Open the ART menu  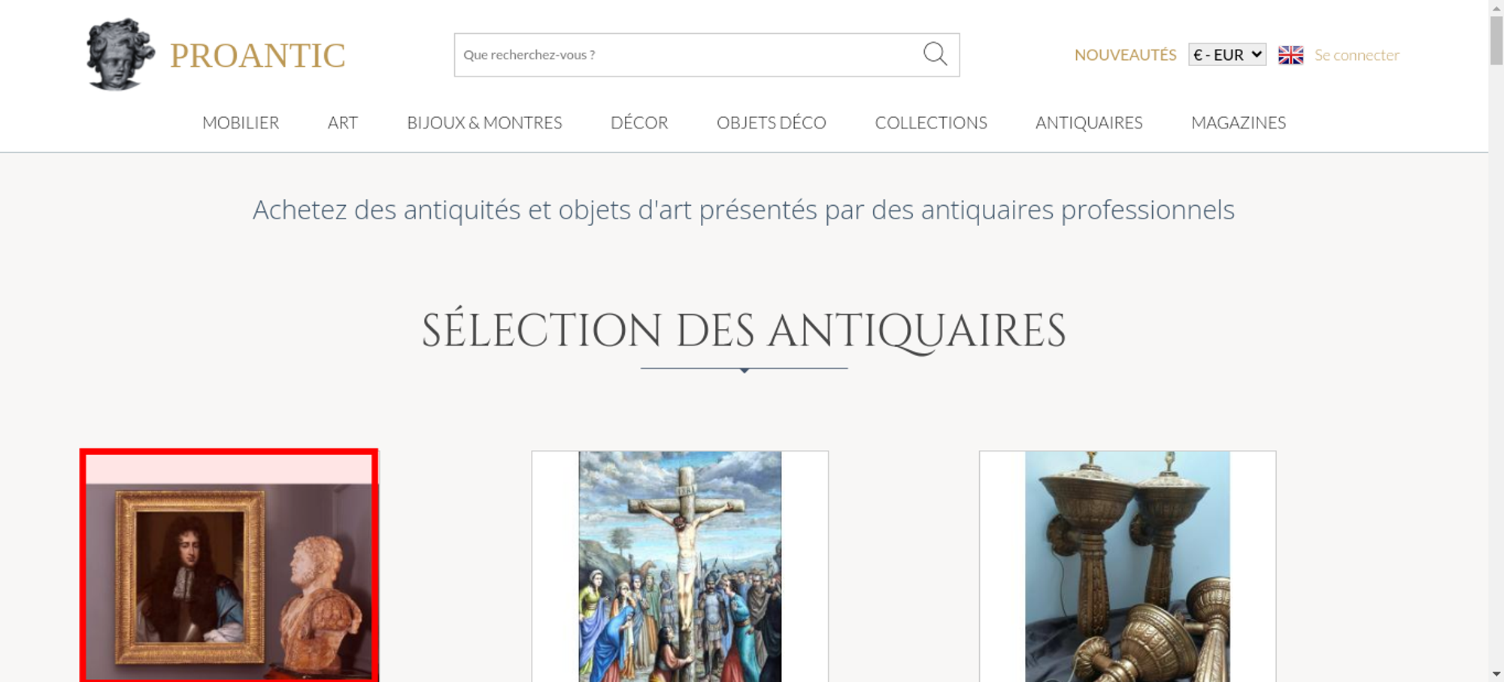tap(343, 122)
